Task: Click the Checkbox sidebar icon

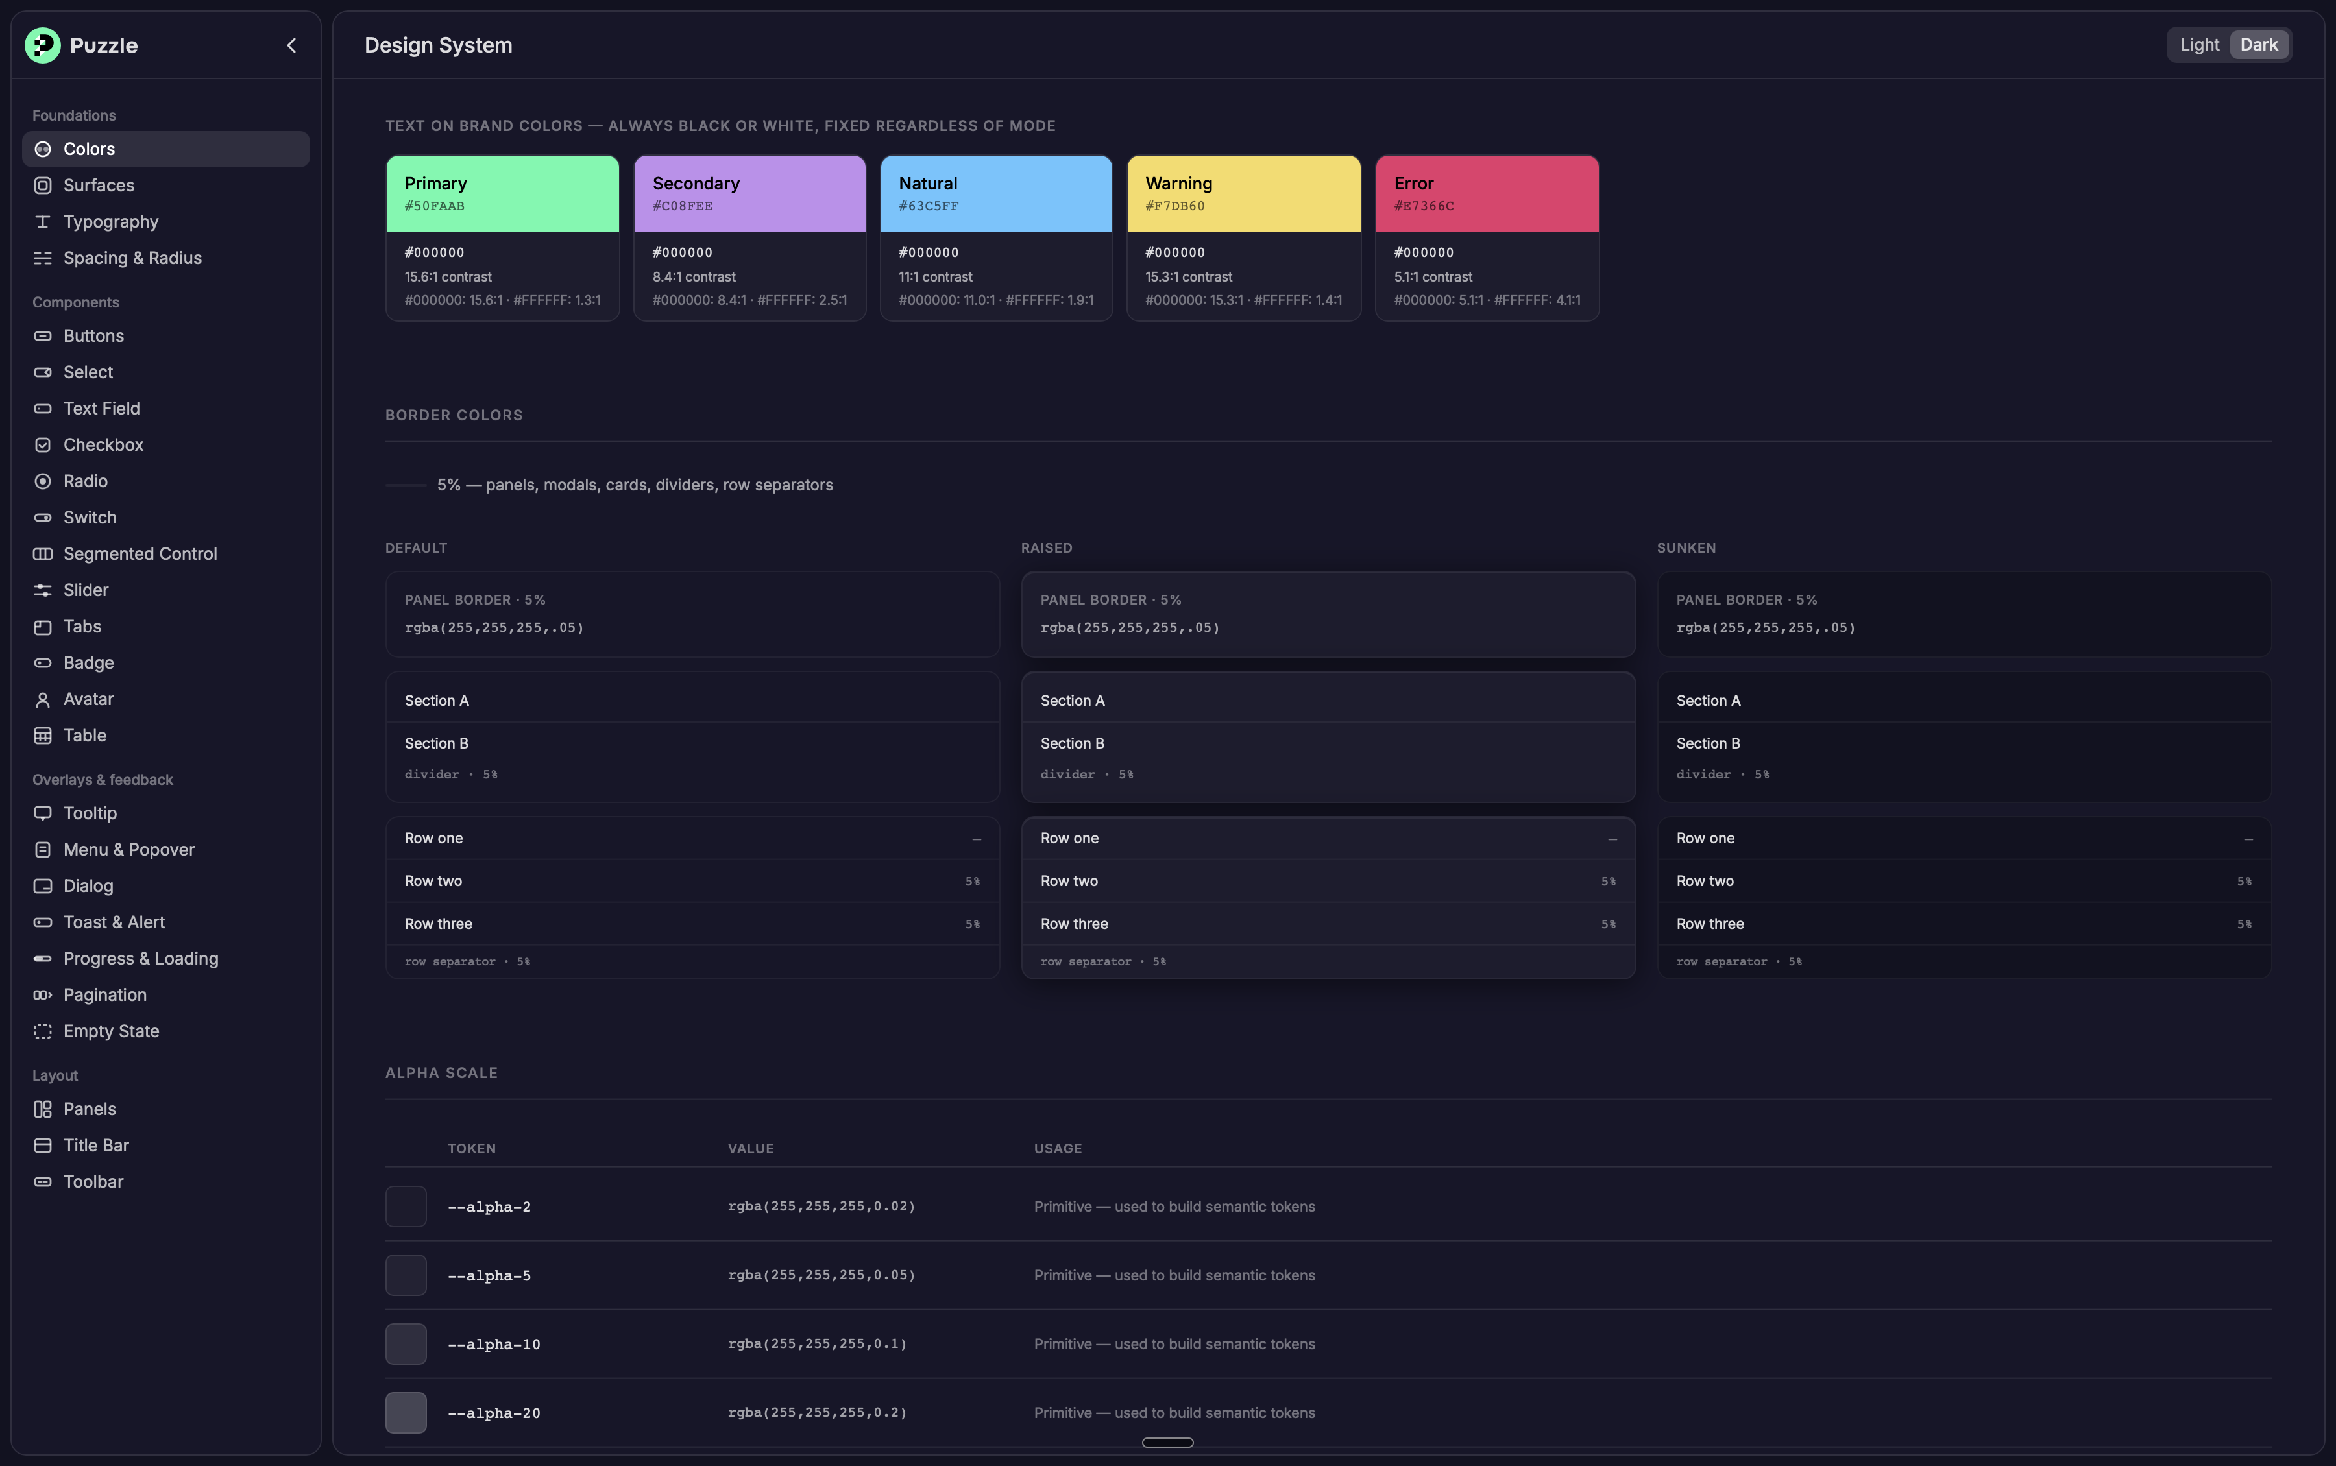Action: point(43,445)
